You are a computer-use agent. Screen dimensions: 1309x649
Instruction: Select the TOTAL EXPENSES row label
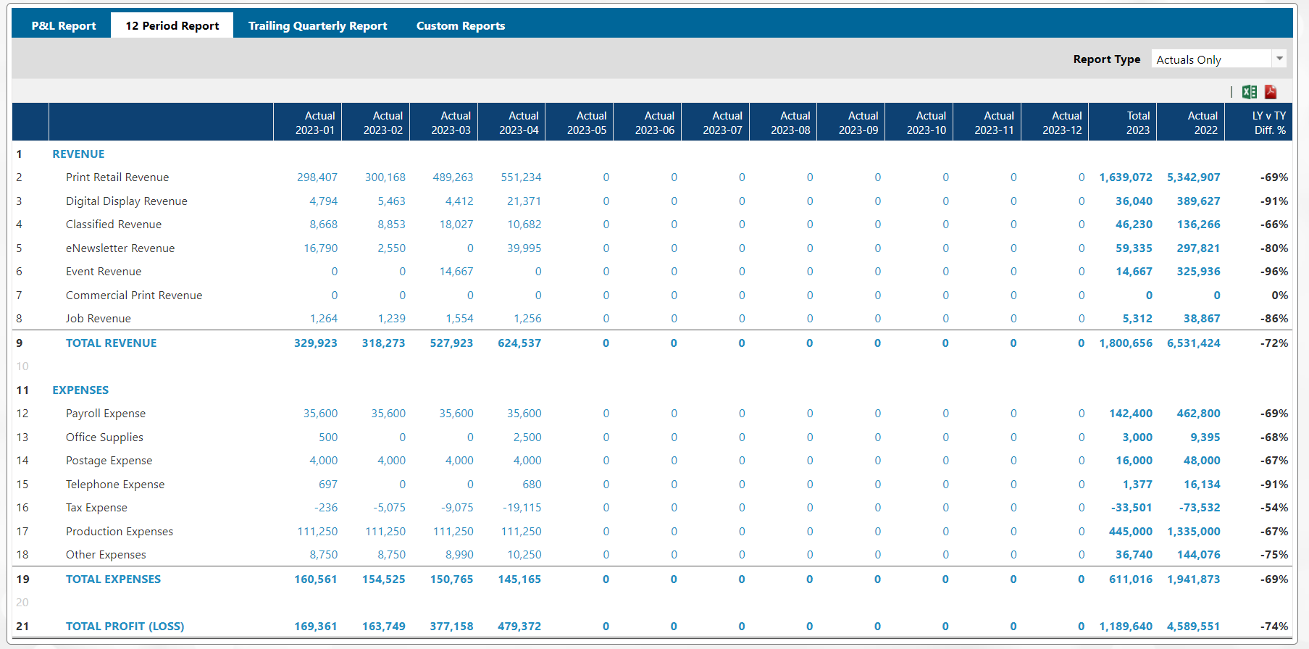(x=113, y=579)
